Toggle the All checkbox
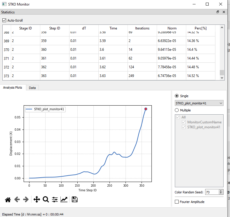This screenshot has height=217, width=230. [x=178, y=117]
